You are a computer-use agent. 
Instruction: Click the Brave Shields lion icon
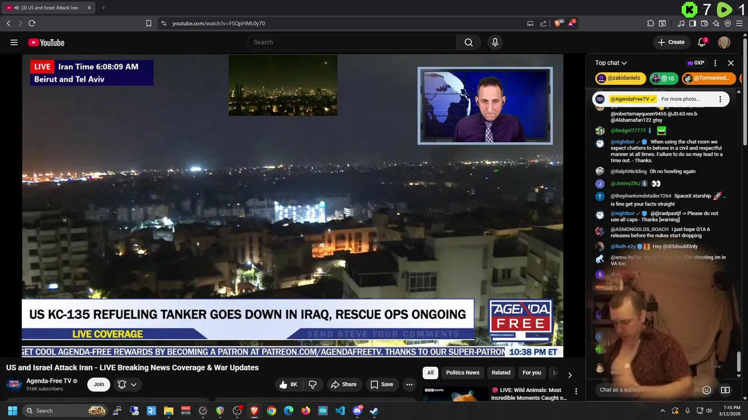[x=558, y=23]
